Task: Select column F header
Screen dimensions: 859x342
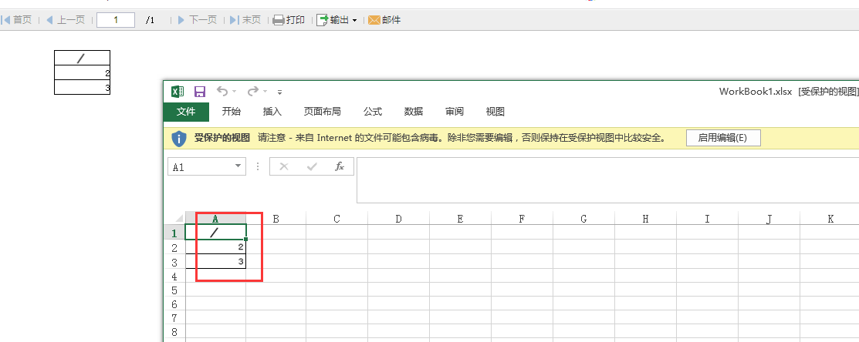Action: coord(522,219)
